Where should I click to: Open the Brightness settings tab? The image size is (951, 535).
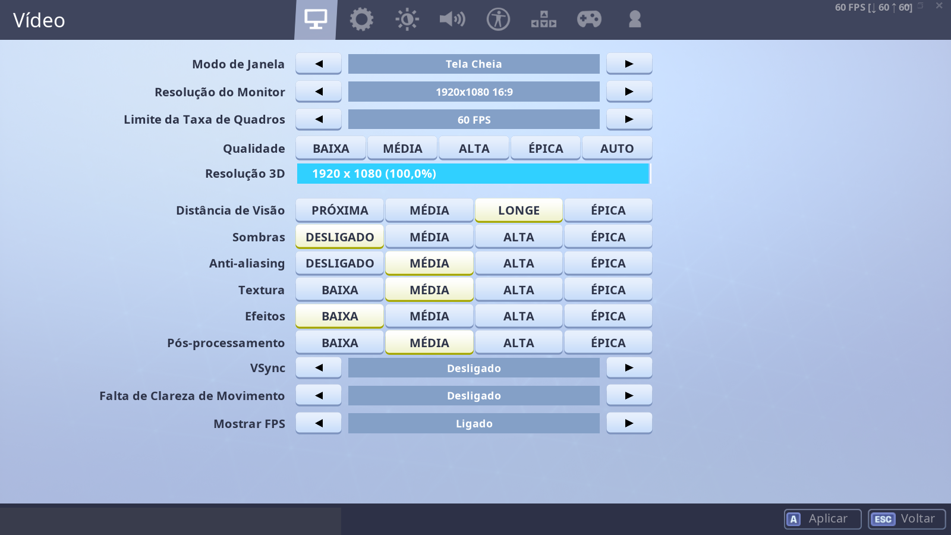coord(407,20)
